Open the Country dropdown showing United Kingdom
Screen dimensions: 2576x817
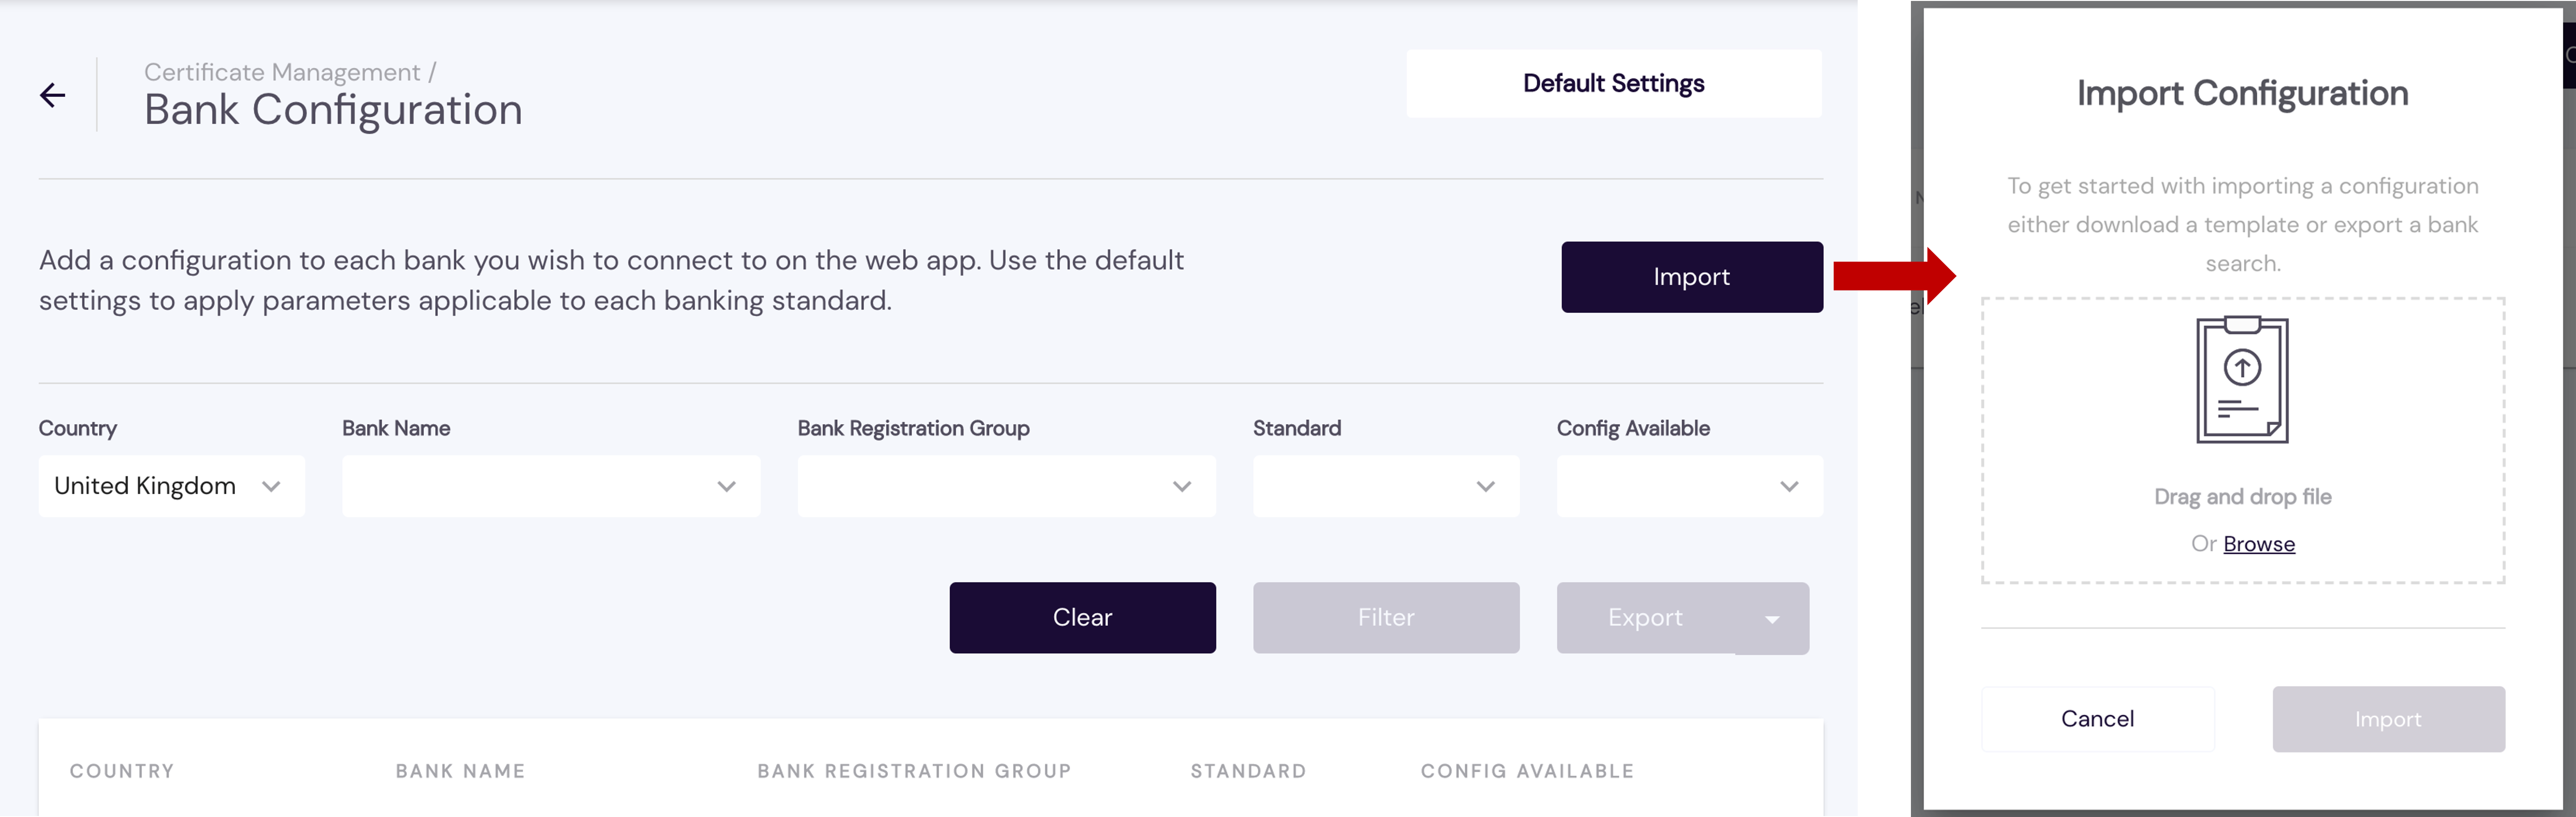[x=171, y=487]
